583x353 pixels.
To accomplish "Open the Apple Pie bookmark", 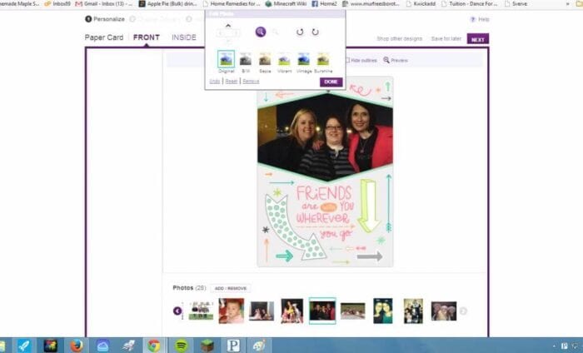I will point(167,3).
